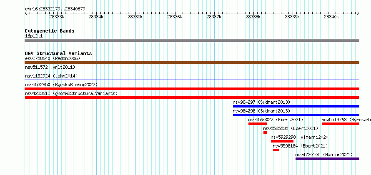Click the esv2758640 (Redon2006) variant label
The height and width of the screenshot is (175, 371).
click(x=53, y=58)
